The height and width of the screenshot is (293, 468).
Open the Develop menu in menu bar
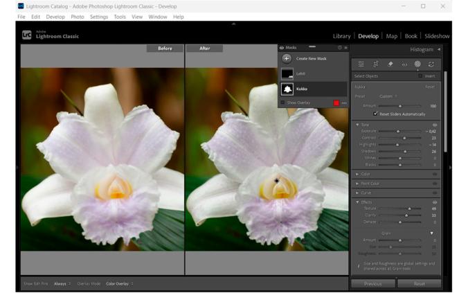click(x=55, y=17)
